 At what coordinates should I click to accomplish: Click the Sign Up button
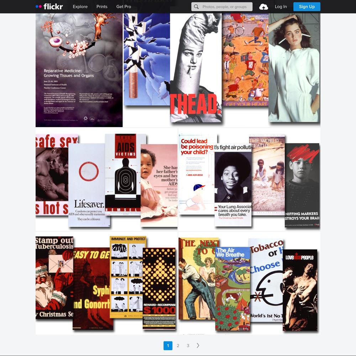[307, 6]
